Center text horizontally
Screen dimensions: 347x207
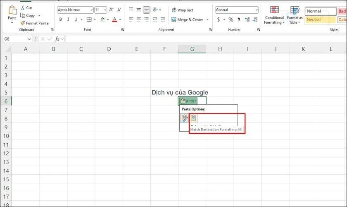click(x=138, y=19)
